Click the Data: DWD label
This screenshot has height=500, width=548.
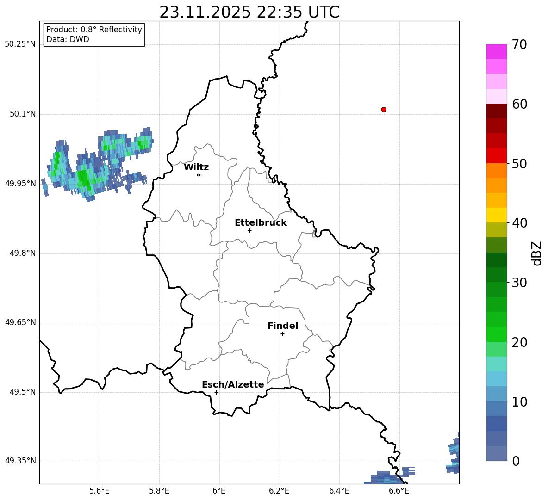point(68,39)
